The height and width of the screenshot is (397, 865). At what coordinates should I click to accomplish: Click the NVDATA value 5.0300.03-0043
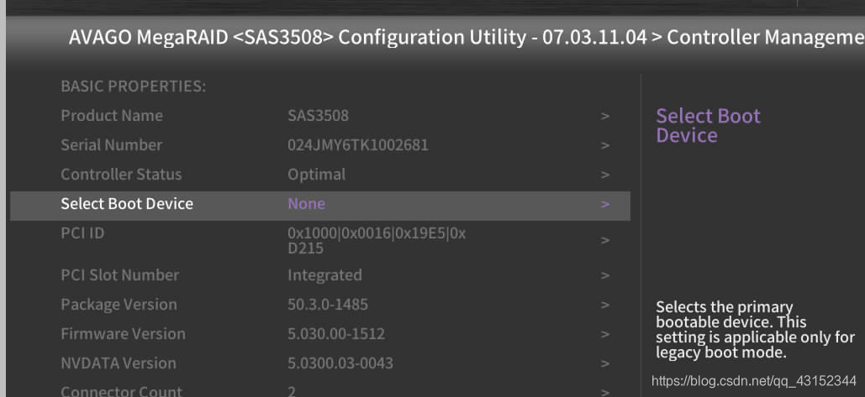[340, 363]
